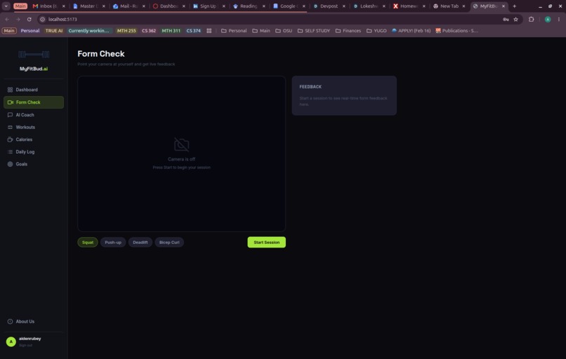Click the camera-off preview area
Screen dimensions: 566x359
[182, 154]
